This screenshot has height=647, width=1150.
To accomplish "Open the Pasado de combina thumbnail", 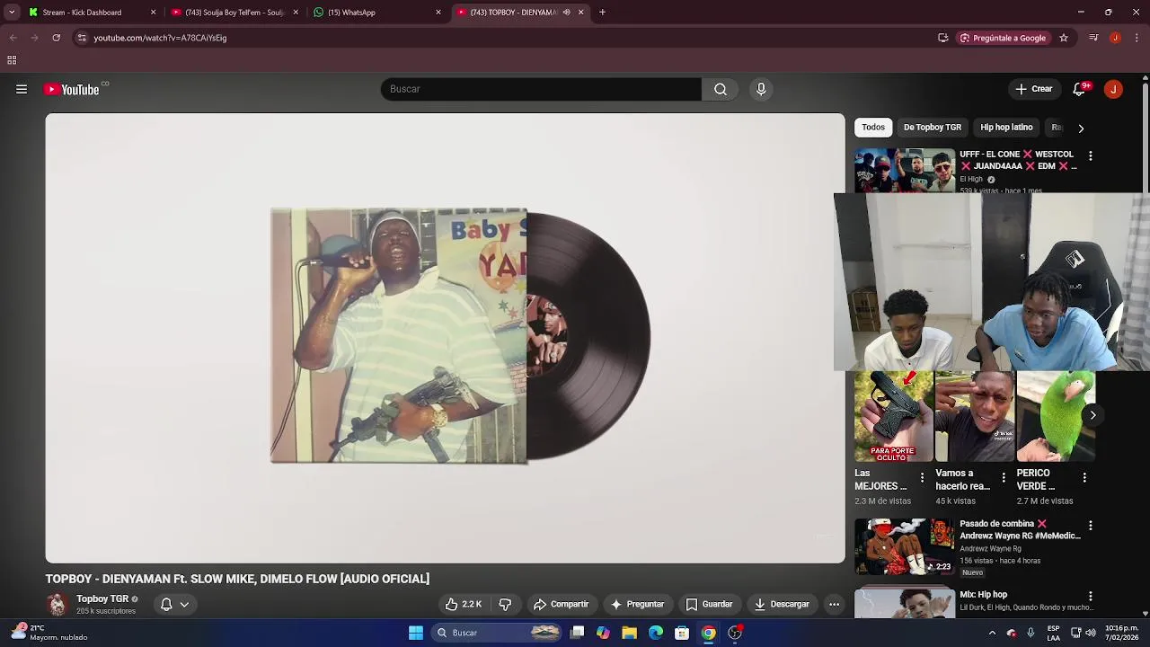I will (905, 546).
